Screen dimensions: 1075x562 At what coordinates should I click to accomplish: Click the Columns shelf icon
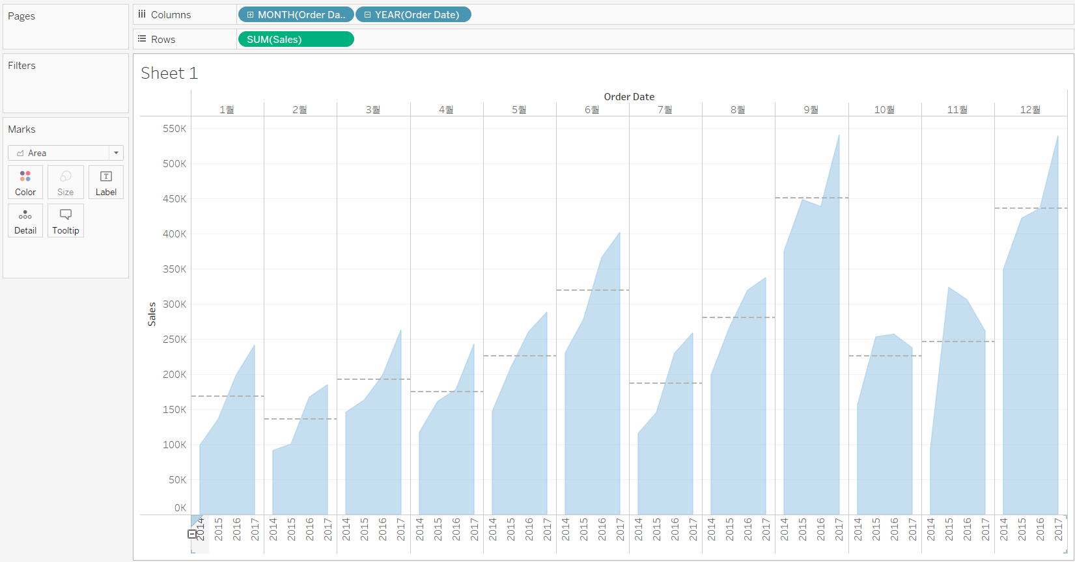pos(142,14)
